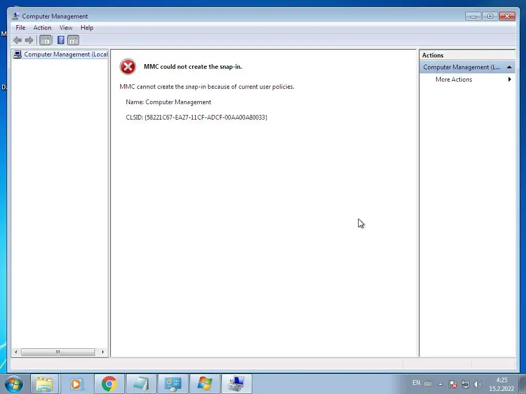Viewport: 526px width, 394px height.
Task: Collapse the Computer Management actions section
Action: (509, 67)
